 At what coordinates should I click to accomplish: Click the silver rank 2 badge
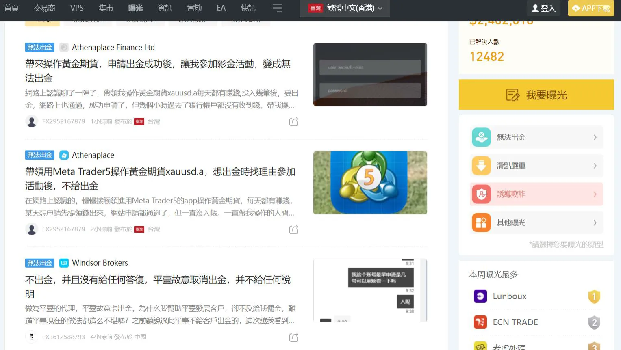coord(594,323)
